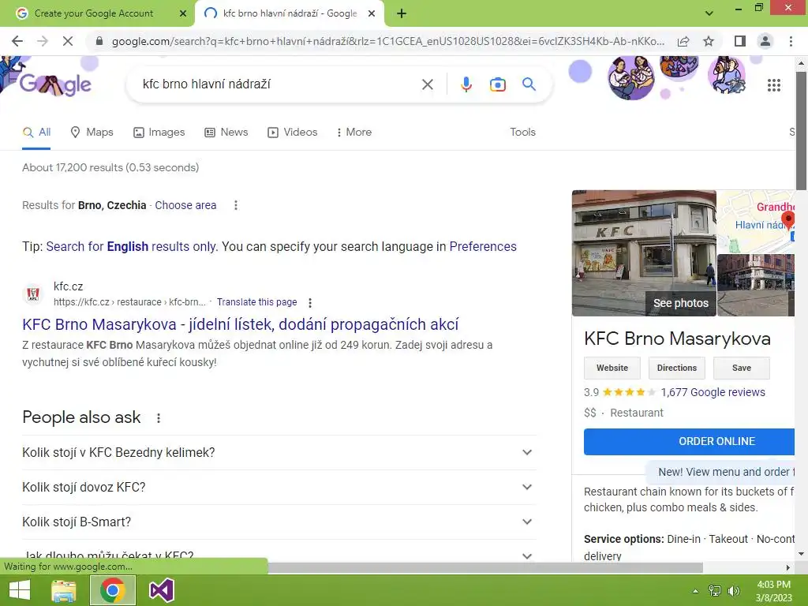The height and width of the screenshot is (606, 808).
Task: Save KFC Brno Masarykova place
Action: [x=742, y=368]
